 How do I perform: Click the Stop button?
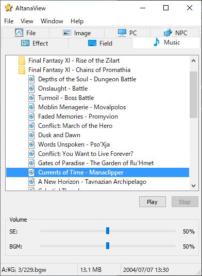click(x=184, y=202)
